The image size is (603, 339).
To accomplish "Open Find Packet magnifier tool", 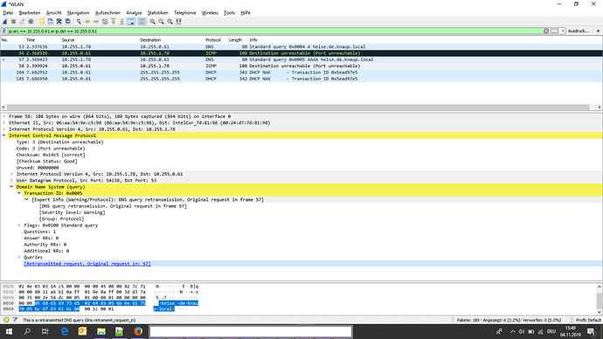I will [79, 22].
